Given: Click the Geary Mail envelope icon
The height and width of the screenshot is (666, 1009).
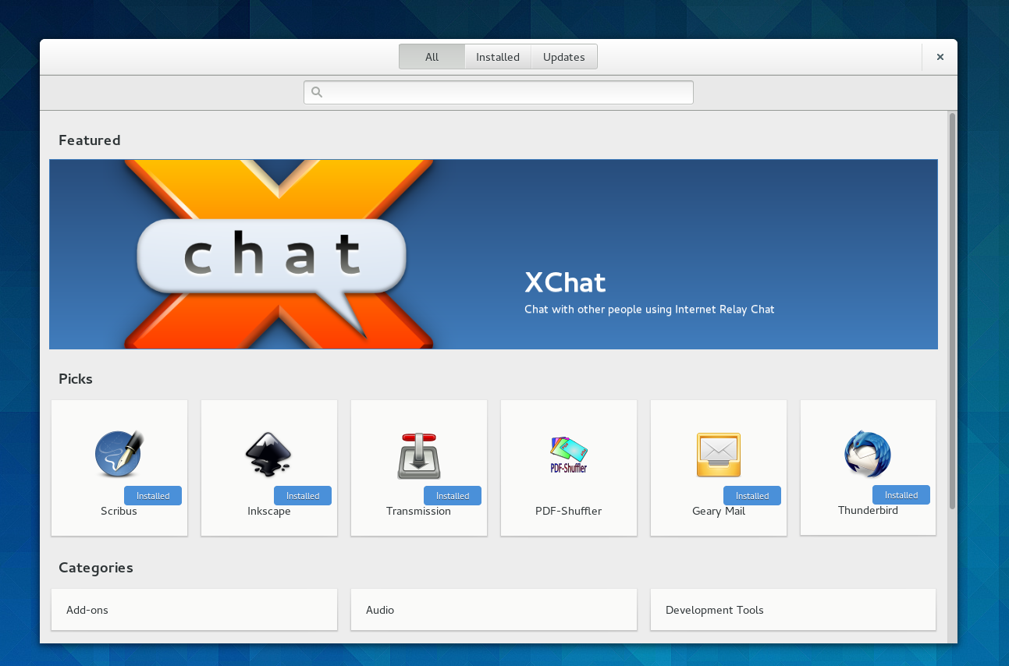Looking at the screenshot, I should [718, 455].
